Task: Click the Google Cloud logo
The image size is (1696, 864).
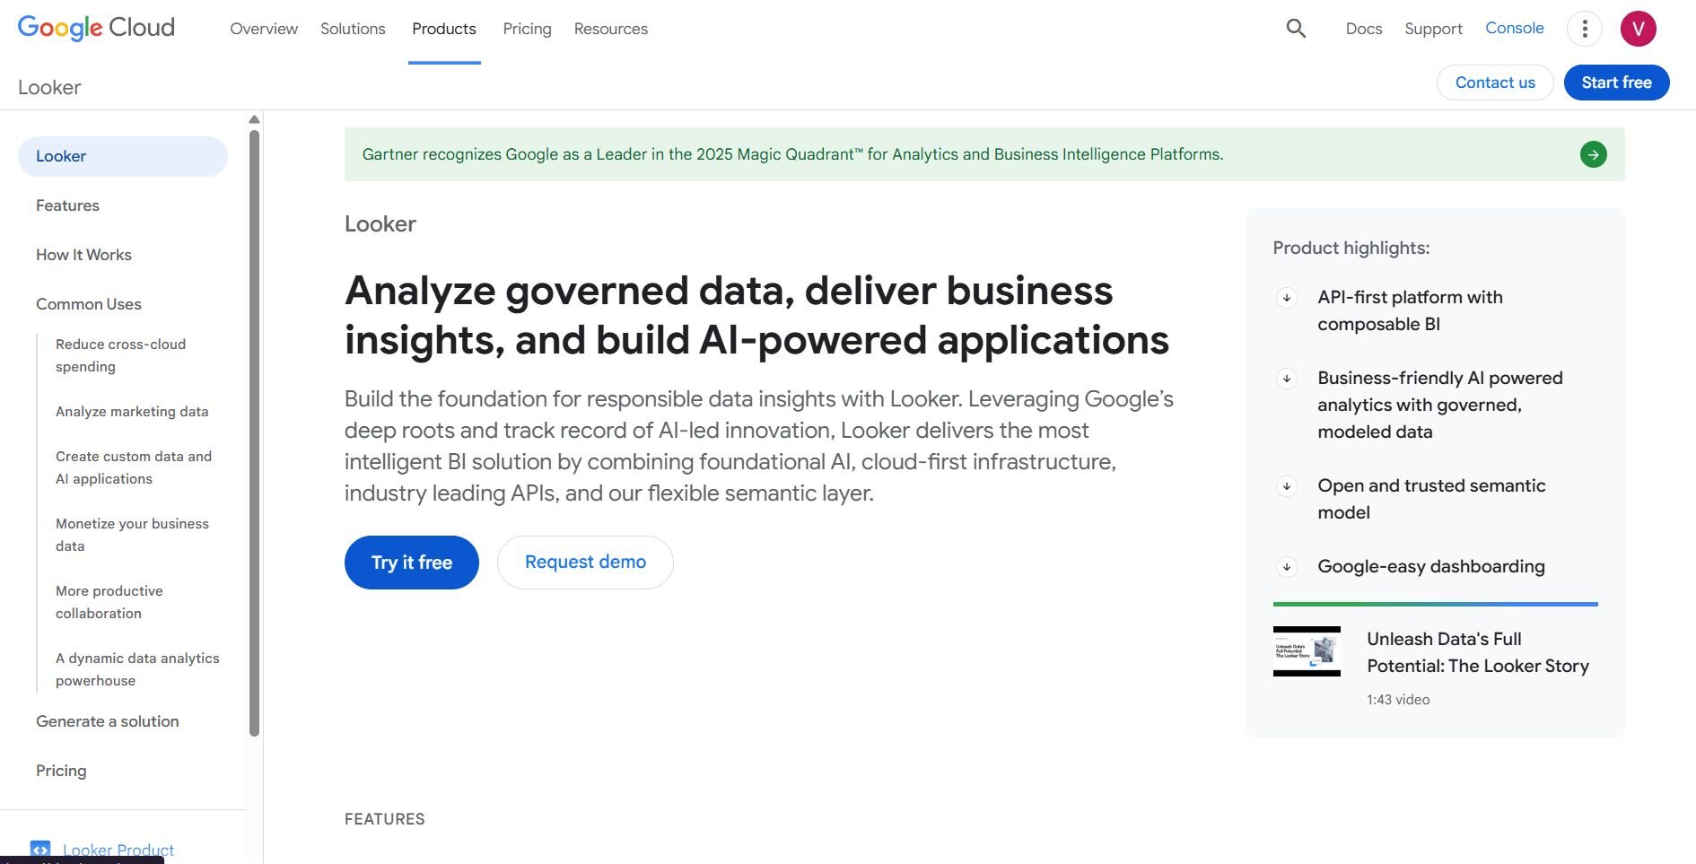Action: [96, 28]
